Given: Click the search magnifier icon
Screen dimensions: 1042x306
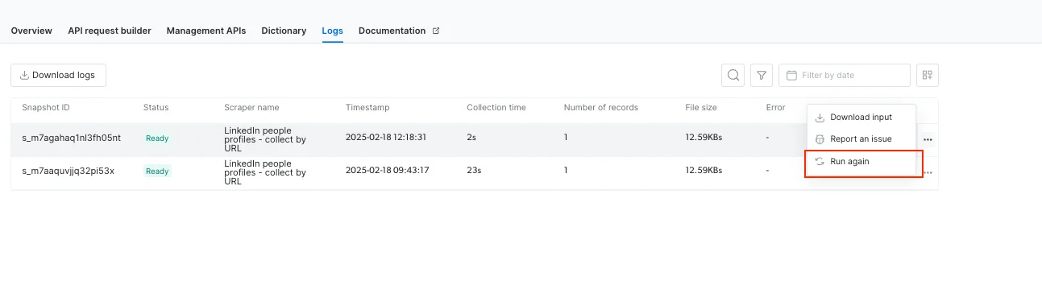Looking at the screenshot, I should (x=733, y=75).
